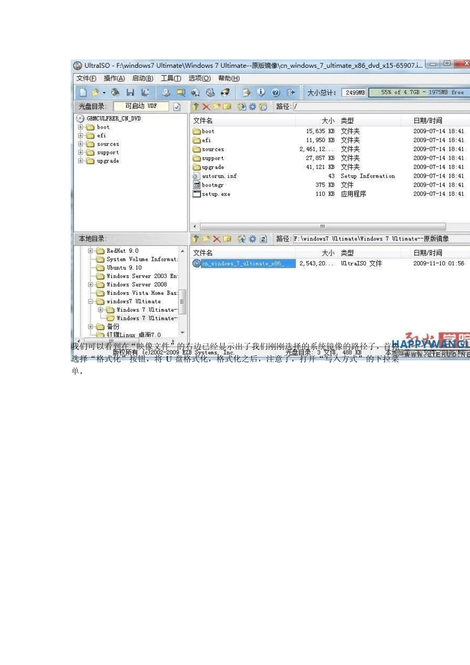This screenshot has height=665, width=470.
Task: Open the 选项(O) menu
Action: click(x=199, y=78)
